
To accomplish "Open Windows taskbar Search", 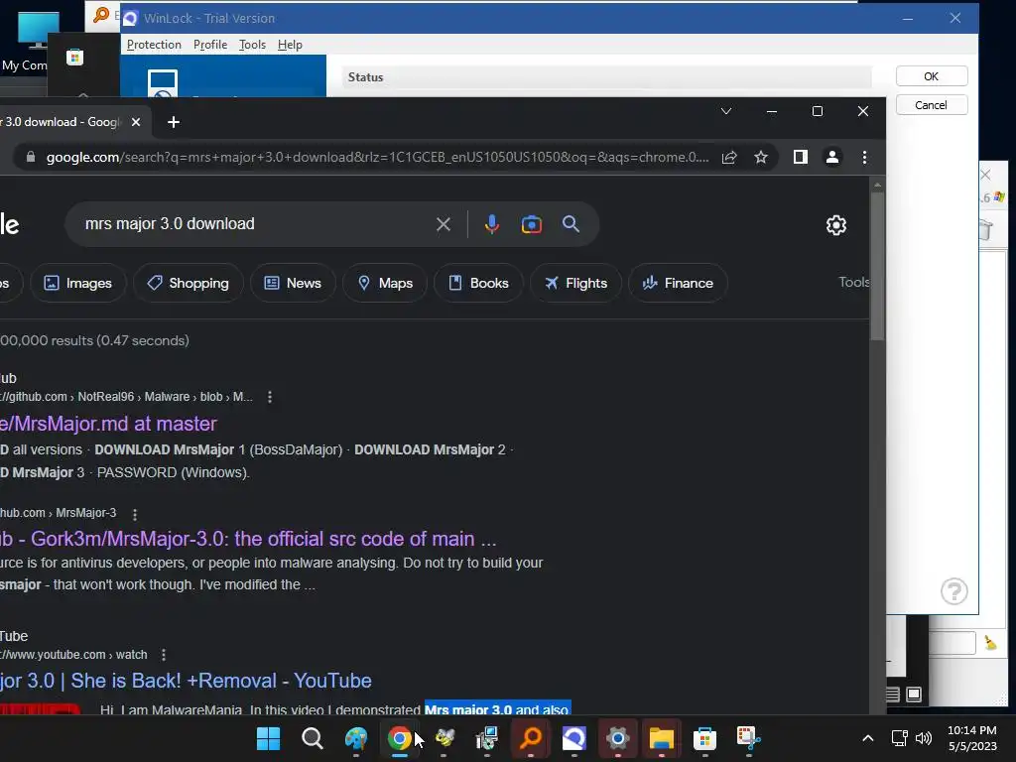I will click(313, 738).
